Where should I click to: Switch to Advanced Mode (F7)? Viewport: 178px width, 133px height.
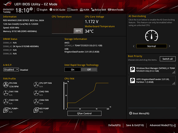(x=161, y=125)
